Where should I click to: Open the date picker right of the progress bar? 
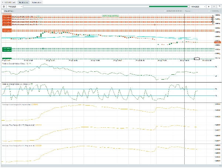pos(198,7)
